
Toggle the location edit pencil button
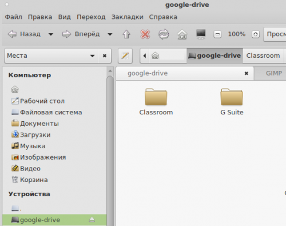pyautogui.click(x=125, y=55)
